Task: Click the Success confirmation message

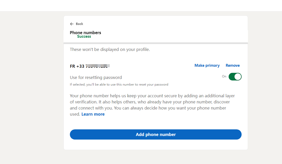Action: click(x=84, y=36)
